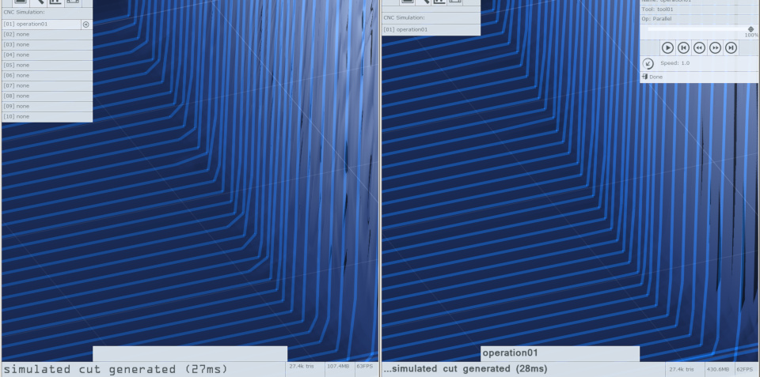Click the Tool: tool01 field
Image resolution: width=760 pixels, height=377 pixels.
coord(699,9)
